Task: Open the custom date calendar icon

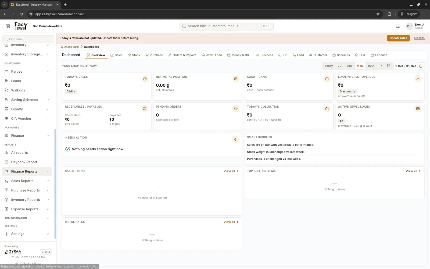Action: (389, 66)
